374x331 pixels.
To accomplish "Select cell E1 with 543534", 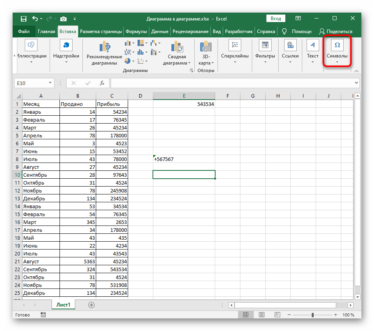I will [184, 104].
